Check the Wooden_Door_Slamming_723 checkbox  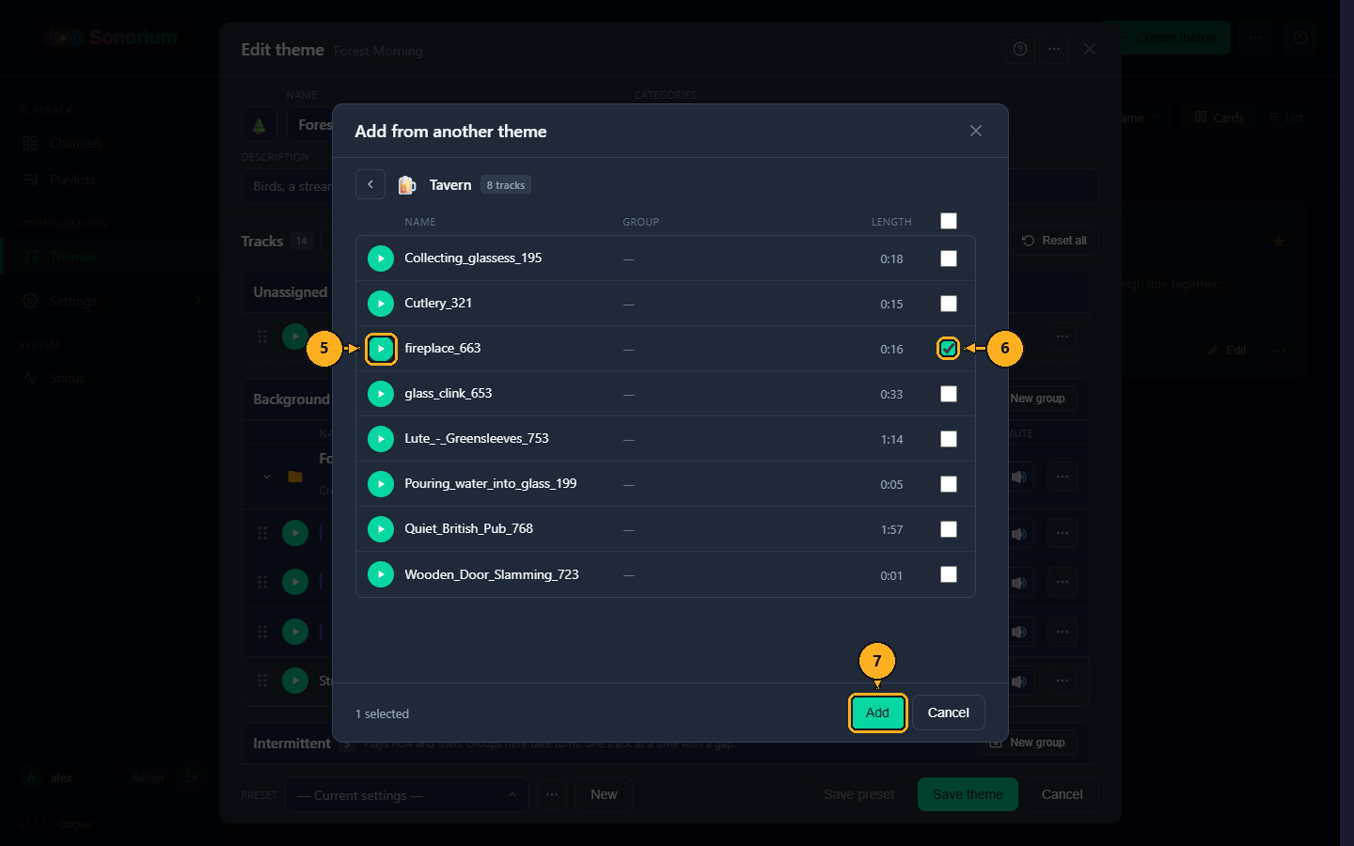[x=949, y=574]
